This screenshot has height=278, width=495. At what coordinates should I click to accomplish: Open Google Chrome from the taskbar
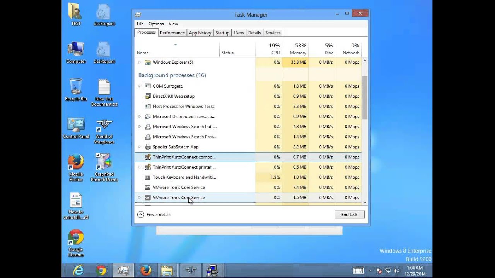[x=101, y=270]
